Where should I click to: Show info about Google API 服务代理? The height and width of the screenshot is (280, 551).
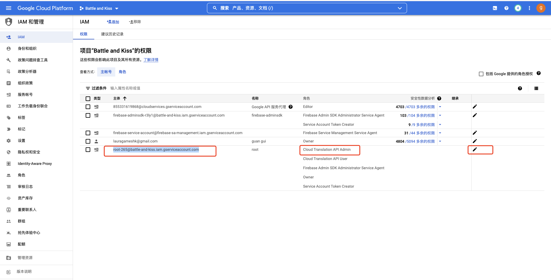pos(291,107)
